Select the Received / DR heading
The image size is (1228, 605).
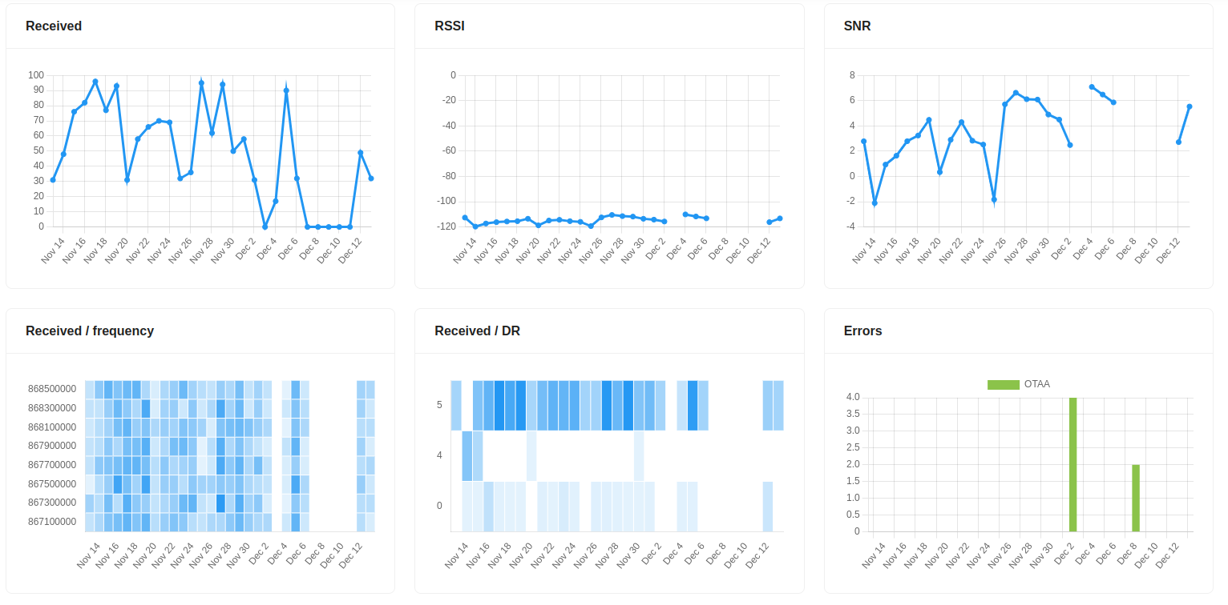477,331
